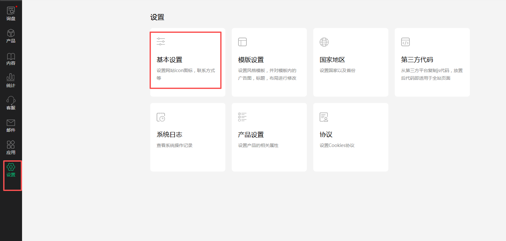This screenshot has width=506, height=241.
Task: Open the 询盘 inquiry sidebar icon
Action: pyautogui.click(x=11, y=11)
